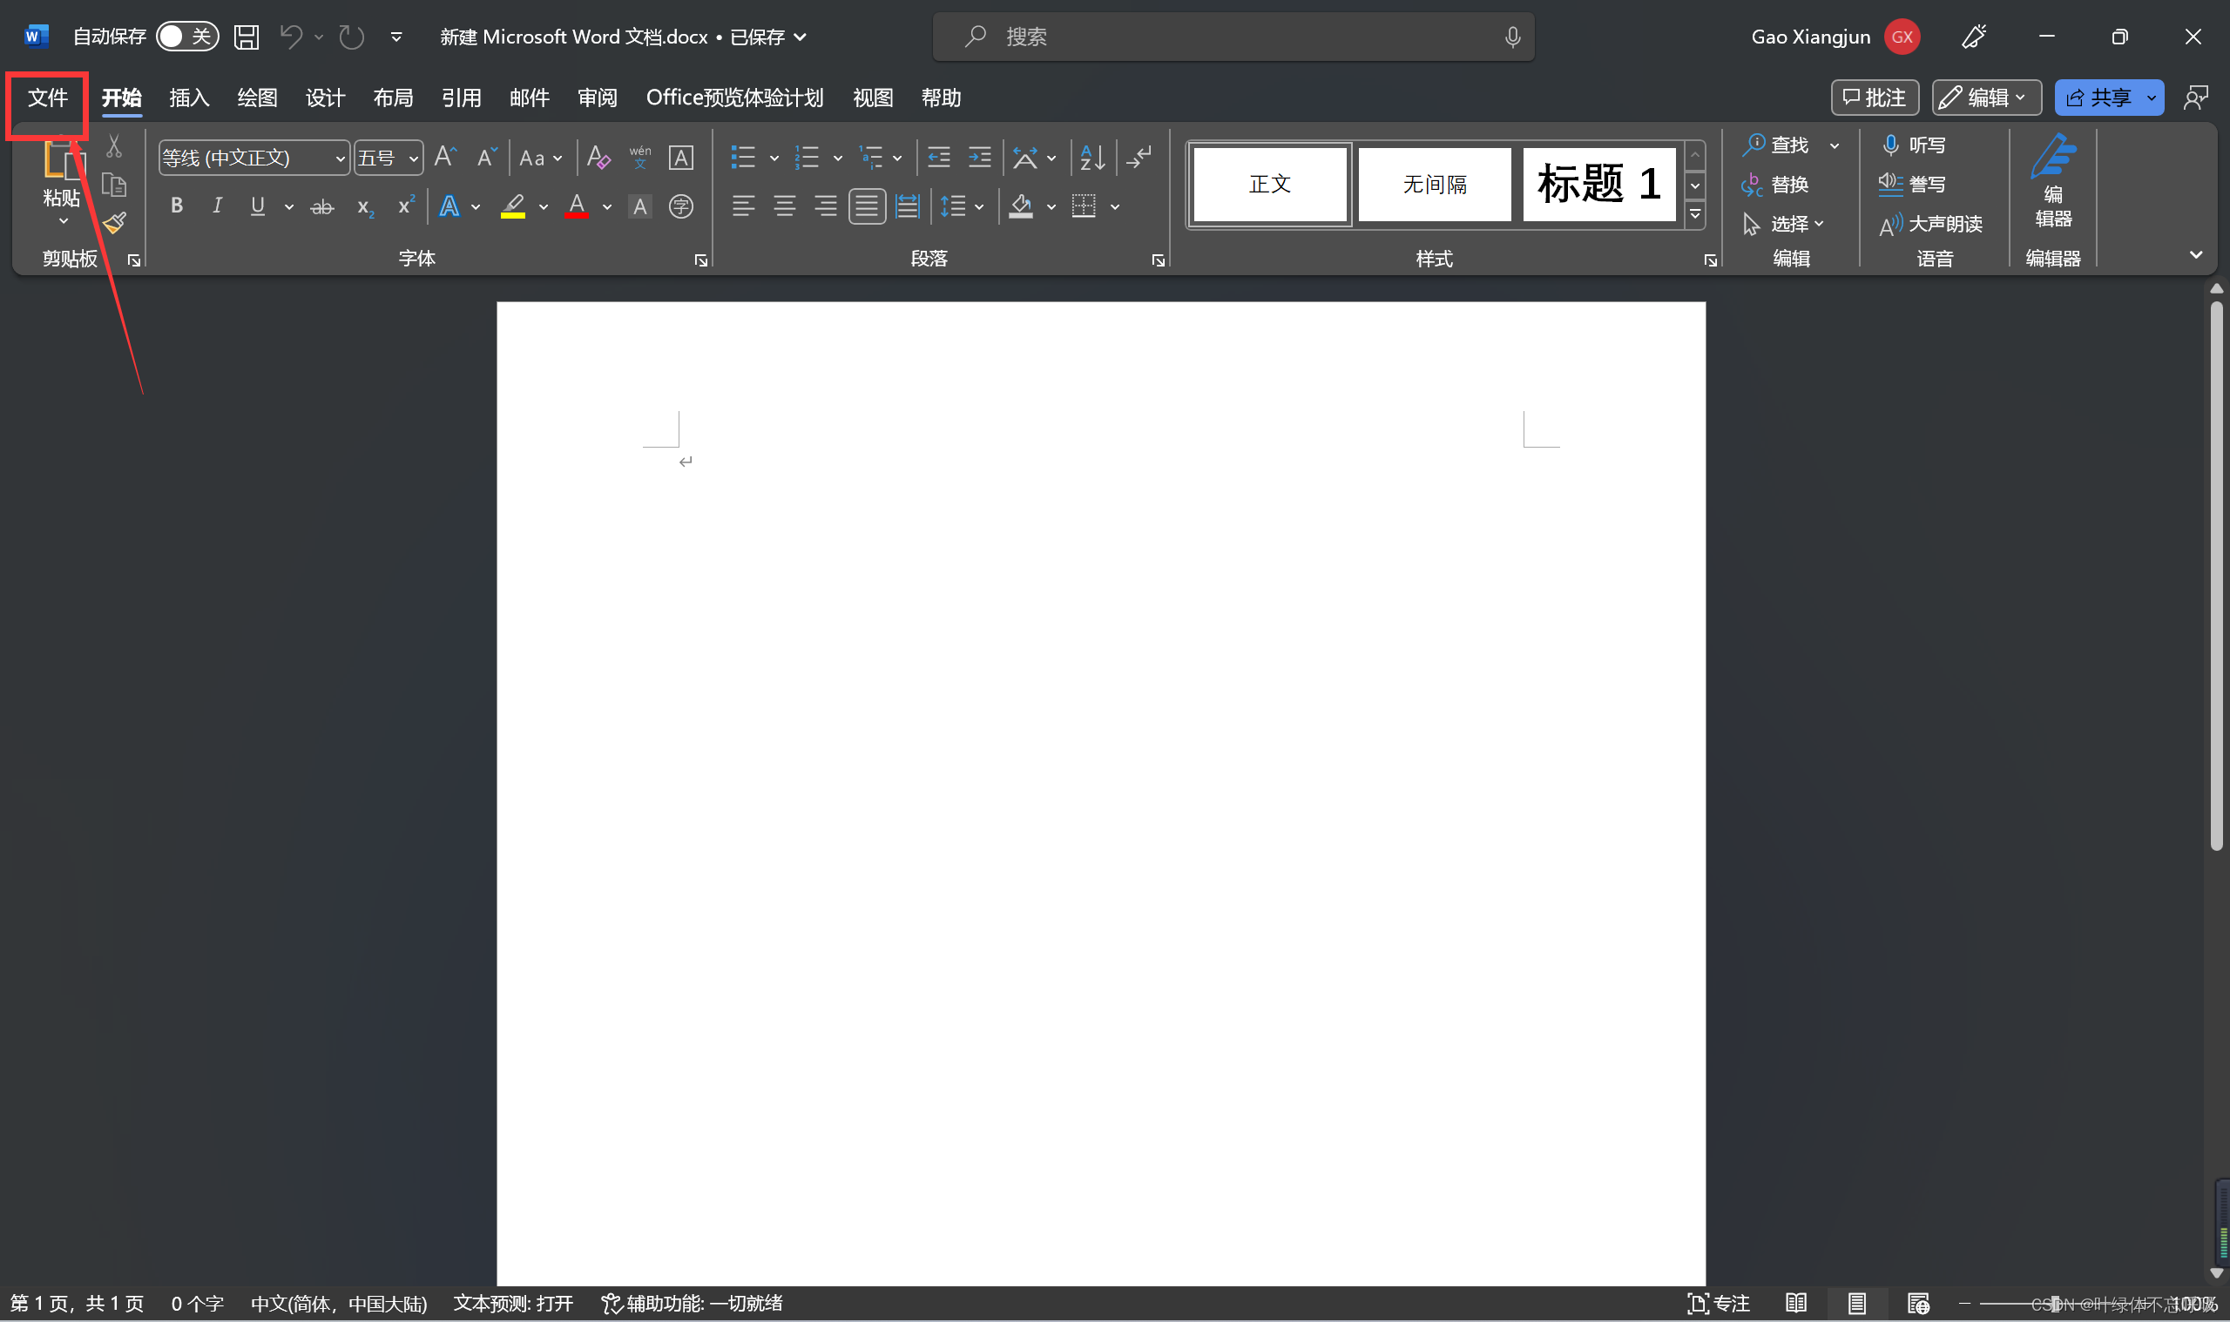Click the increase indent icon
Image resolution: width=2230 pixels, height=1322 pixels.
(x=979, y=158)
